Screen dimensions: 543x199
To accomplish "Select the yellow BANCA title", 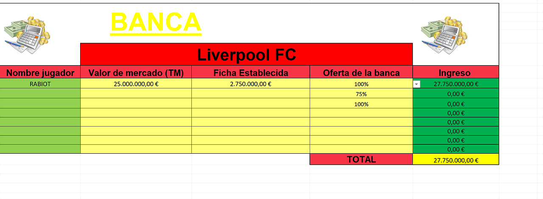I will (156, 22).
